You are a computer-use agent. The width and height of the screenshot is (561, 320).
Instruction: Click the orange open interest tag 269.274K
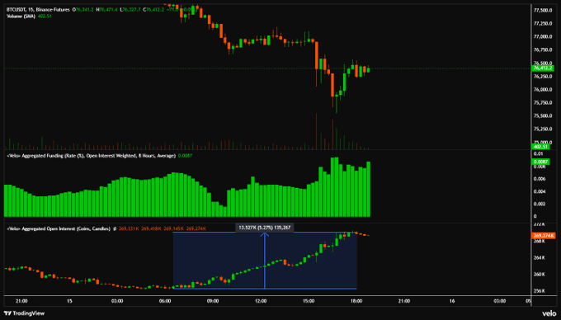point(544,236)
